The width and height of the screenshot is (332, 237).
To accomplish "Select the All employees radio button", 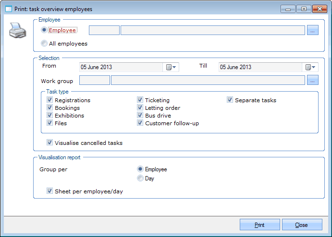I will click(x=45, y=44).
